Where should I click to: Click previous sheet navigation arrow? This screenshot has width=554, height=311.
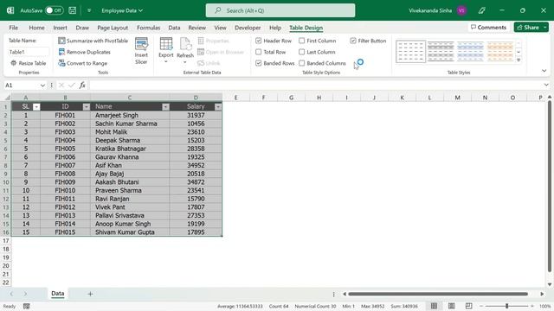tap(11, 294)
